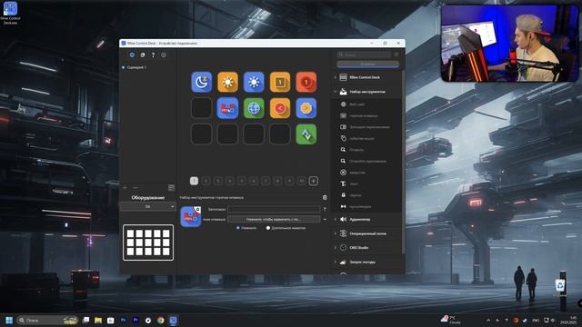Switch to page 3 tab
Screen dimensions: 582x327
click(218, 181)
